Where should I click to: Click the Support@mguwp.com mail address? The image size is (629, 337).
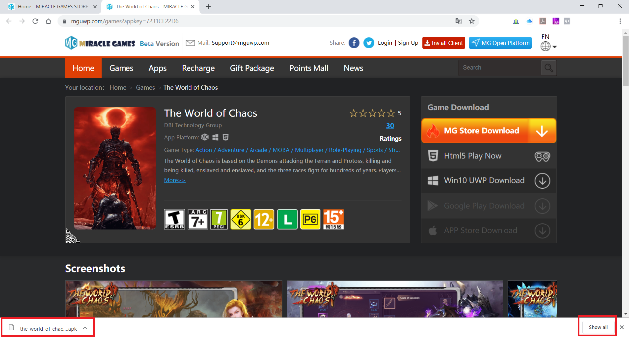pyautogui.click(x=241, y=43)
